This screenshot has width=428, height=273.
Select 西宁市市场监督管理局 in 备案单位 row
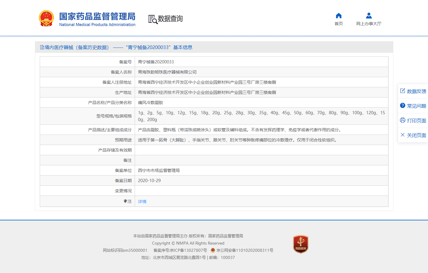click(x=159, y=170)
